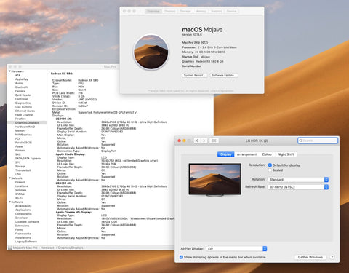
Task: Click the System Report button
Action: pos(195,75)
